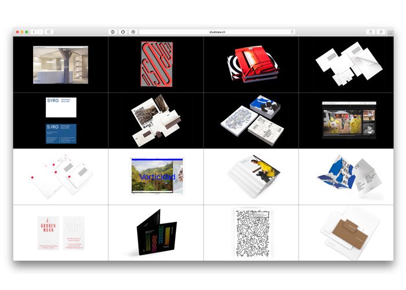Image resolution: width=406 pixels, height=290 pixels.
Task: Open the Share button in toolbar
Action: pos(371,32)
